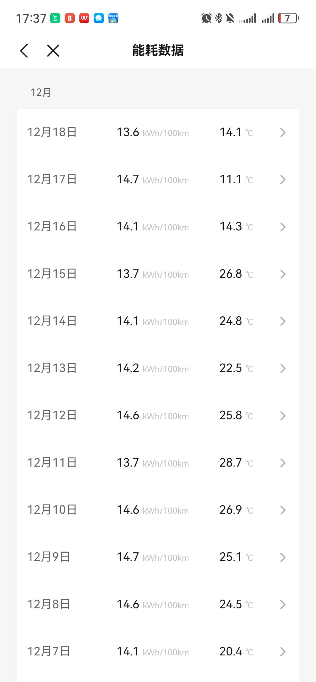Viewport: 316px width, 682px height.
Task: Close the page with X icon
Action: pos(53,51)
